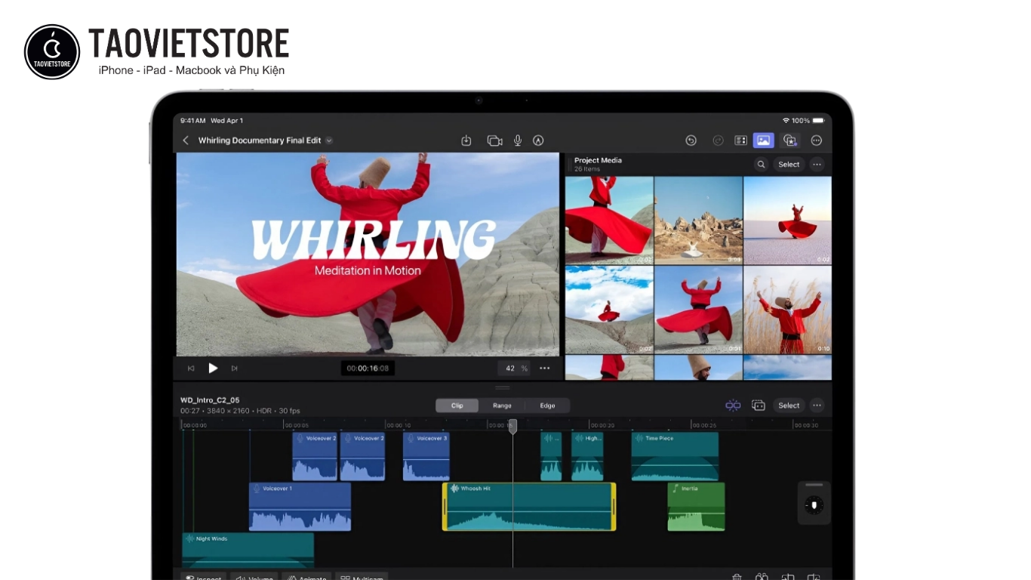Open the Multicam tab at the bottom

coord(362,578)
